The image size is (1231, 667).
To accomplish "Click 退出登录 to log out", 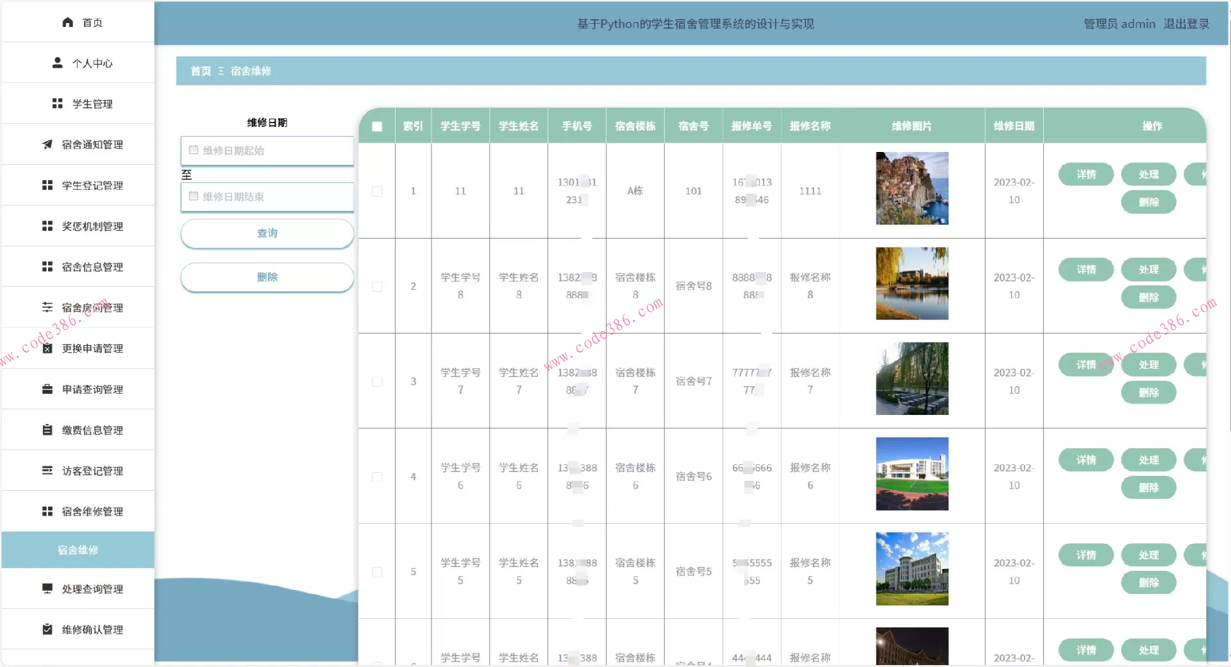I will 1186,24.
